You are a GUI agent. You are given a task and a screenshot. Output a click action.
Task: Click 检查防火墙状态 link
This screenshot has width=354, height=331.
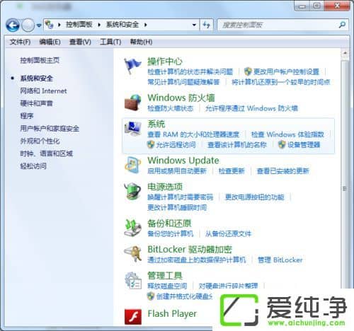pyautogui.click(x=170, y=108)
